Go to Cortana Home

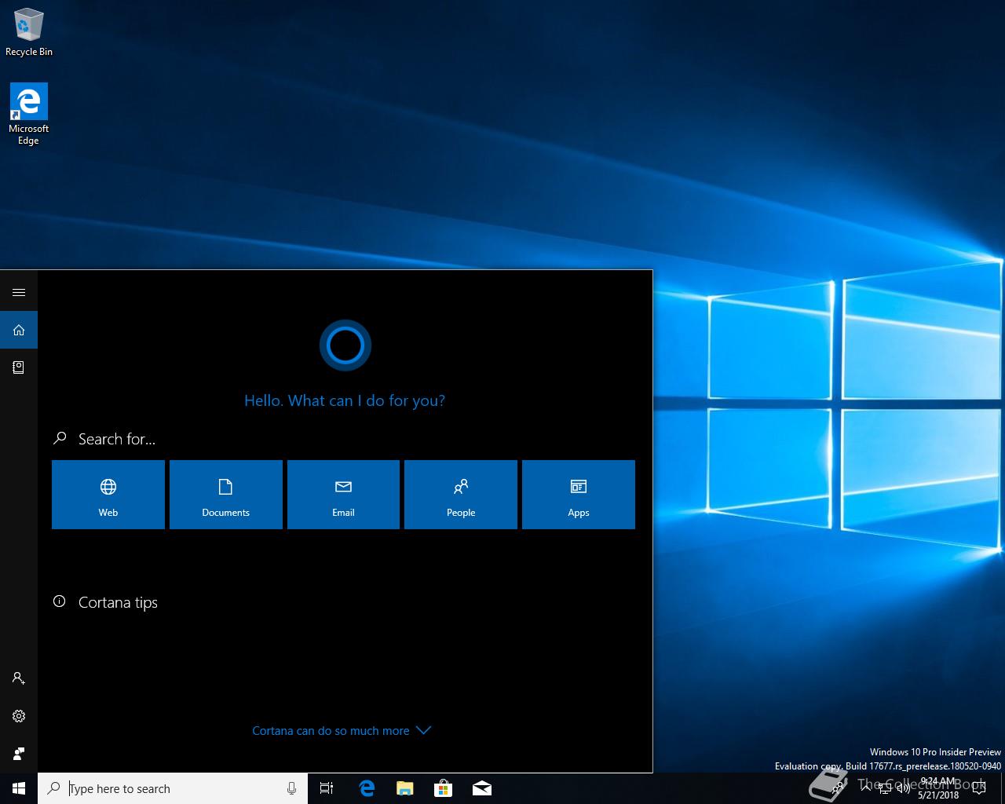click(x=19, y=331)
